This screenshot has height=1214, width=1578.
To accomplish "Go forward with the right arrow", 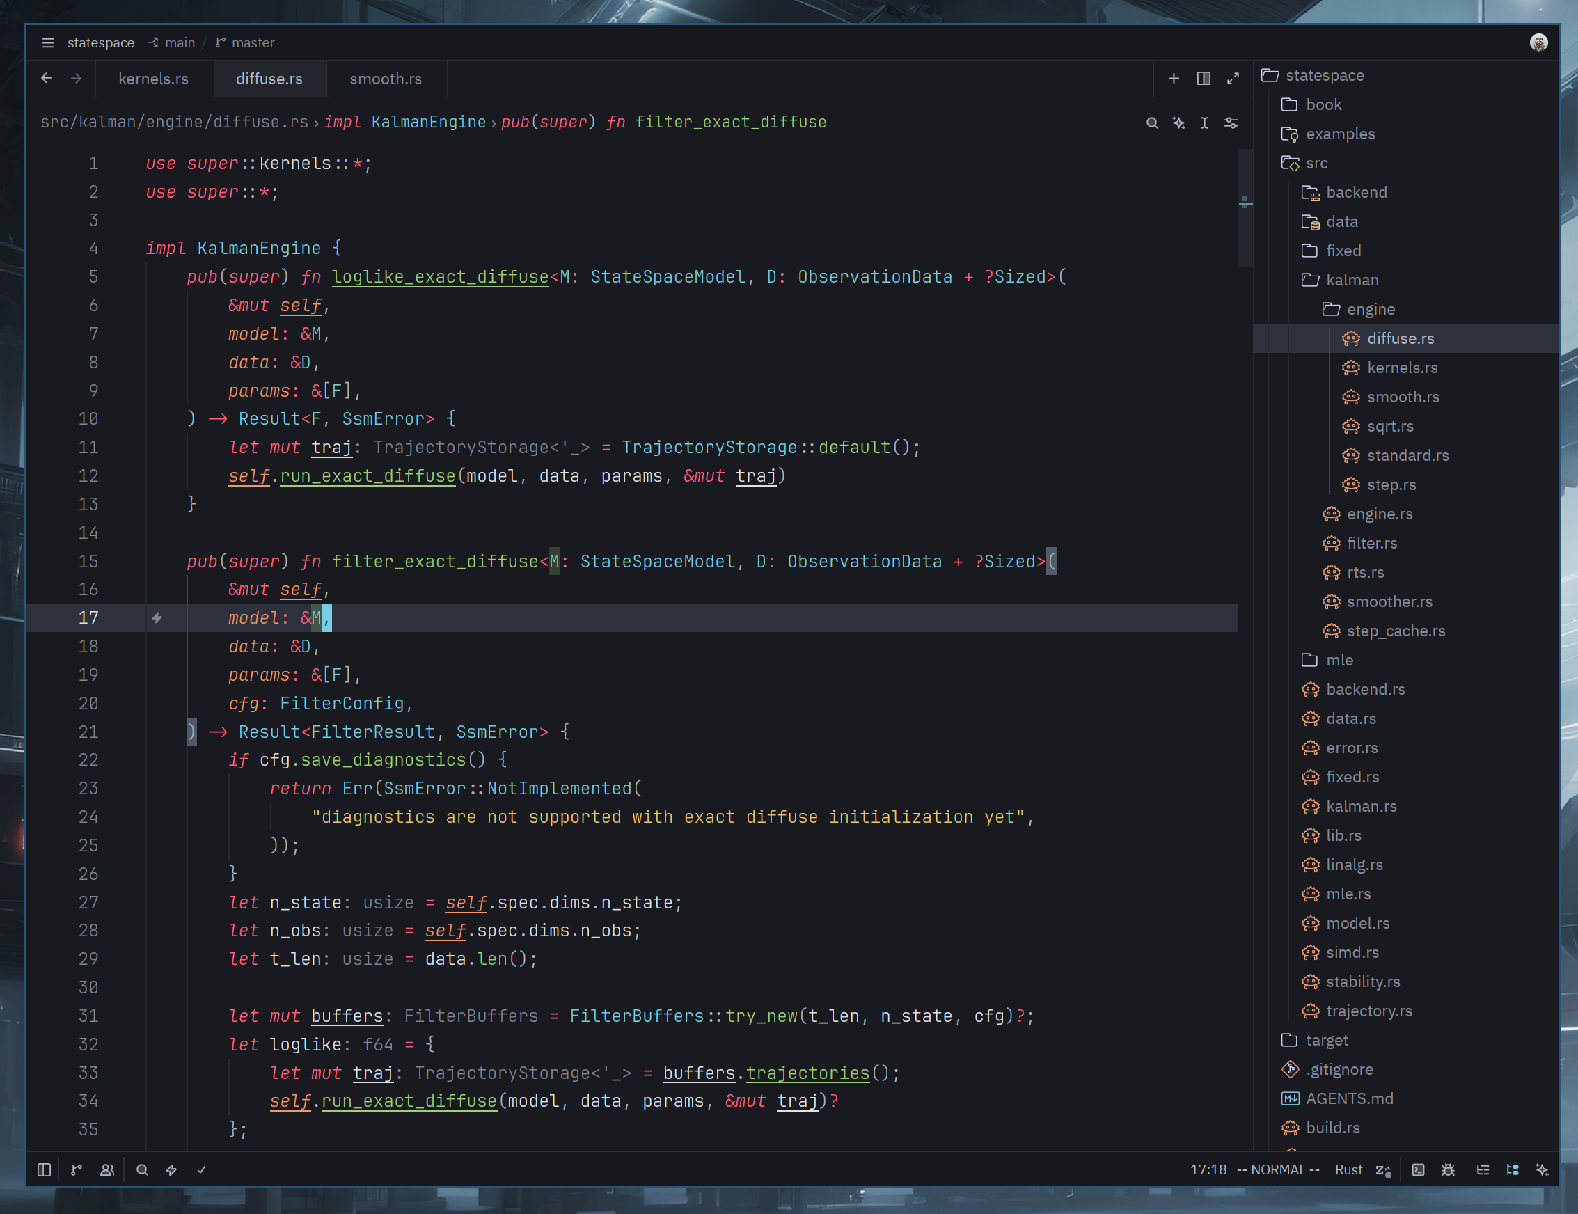I will tap(77, 78).
